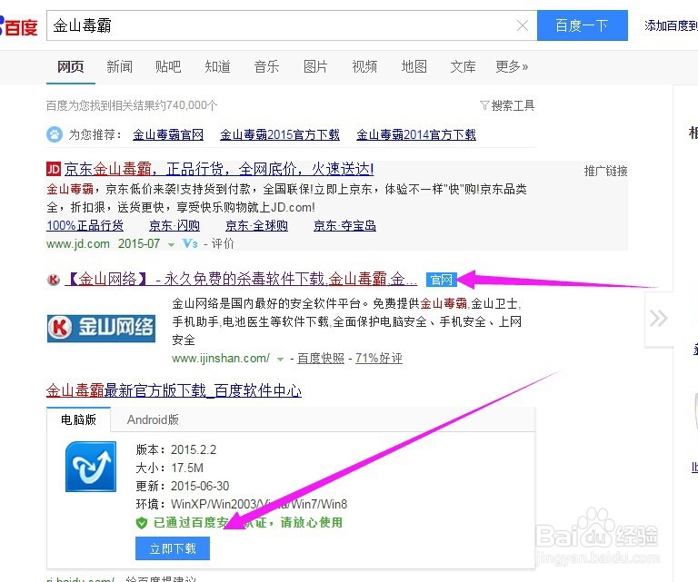Click the 100%正品行货 link
Viewport: 698px width, 582px height.
[x=85, y=225]
